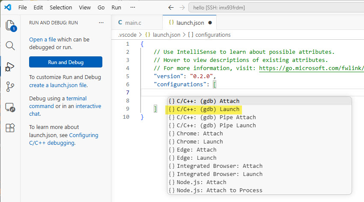Open the Explorer view in activity bar
This screenshot has height=202, width=364.
coord(10,25)
